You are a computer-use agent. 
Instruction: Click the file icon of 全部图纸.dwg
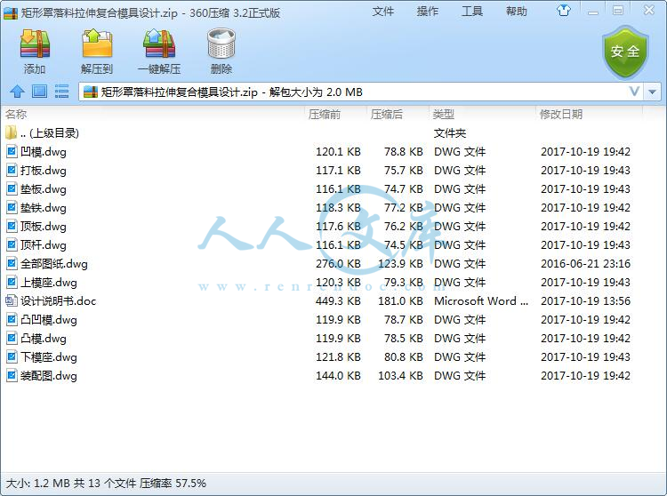pos(12,264)
